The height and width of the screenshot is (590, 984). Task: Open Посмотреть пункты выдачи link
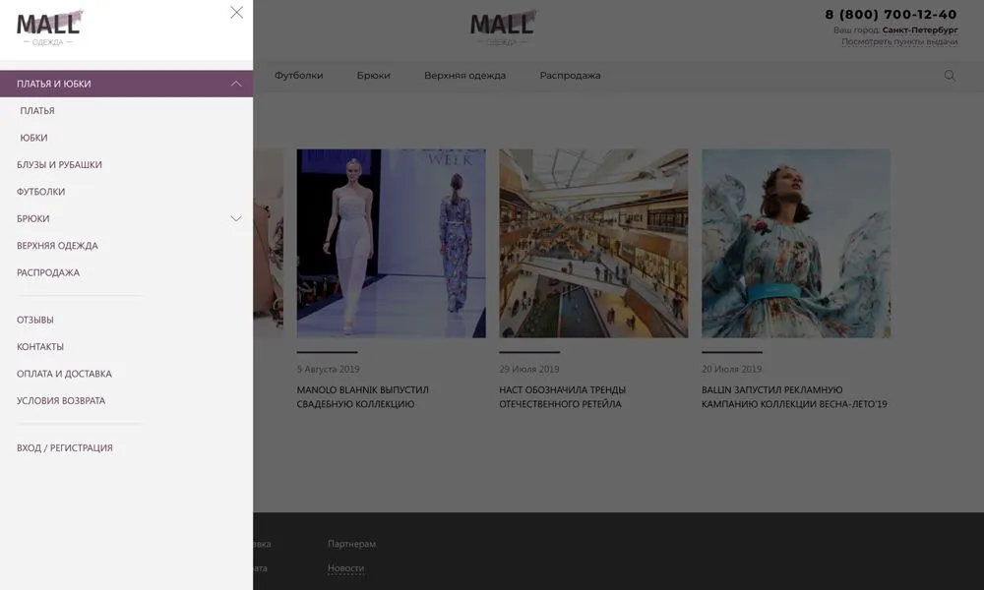[x=898, y=43]
